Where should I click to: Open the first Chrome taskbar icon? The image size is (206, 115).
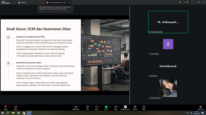(x=18, y=113)
